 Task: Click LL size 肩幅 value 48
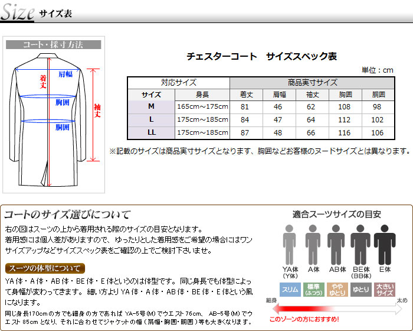coord(278,133)
